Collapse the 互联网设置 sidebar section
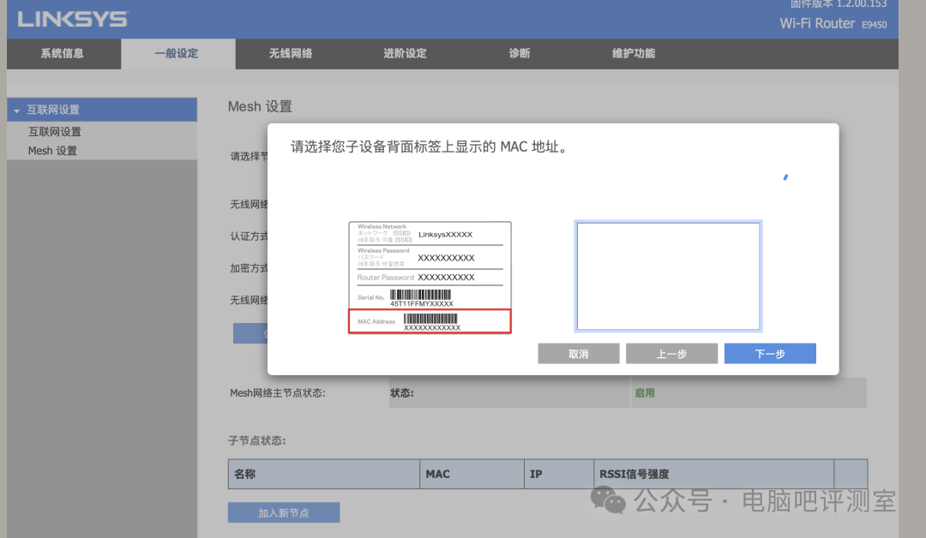Screen dimensions: 926x538 pos(101,110)
